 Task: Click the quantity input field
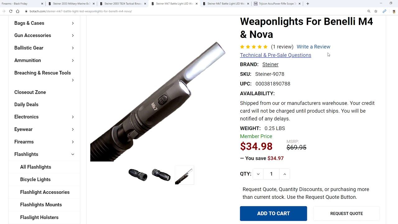tap(271, 174)
